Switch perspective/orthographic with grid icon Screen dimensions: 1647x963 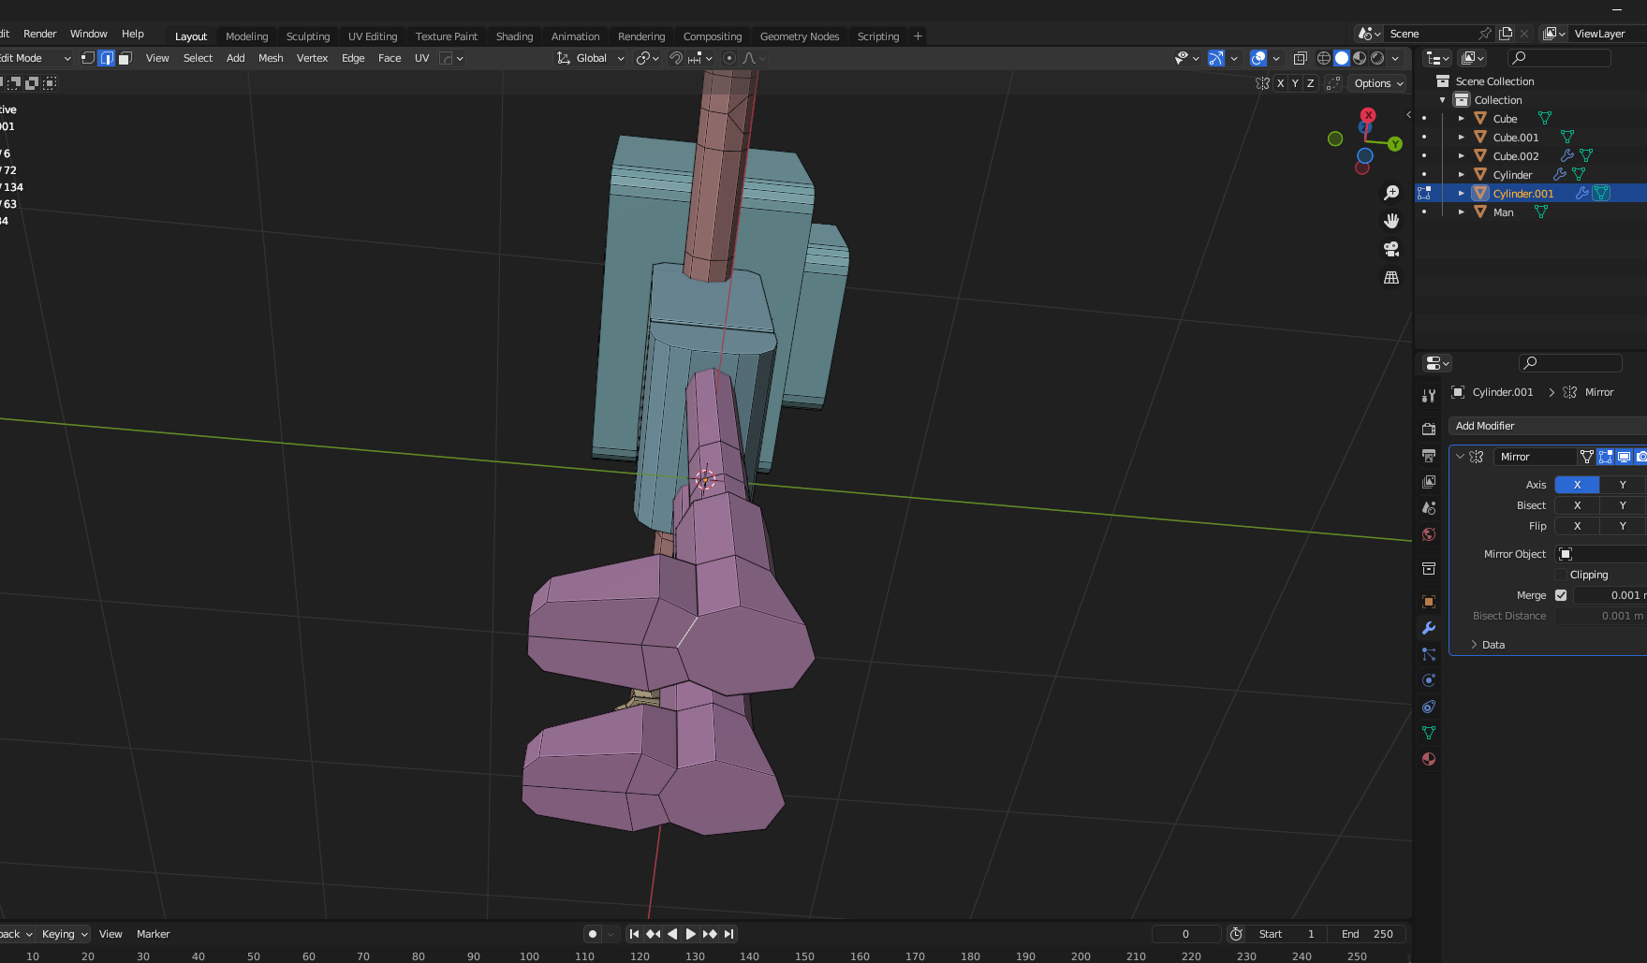(1391, 278)
